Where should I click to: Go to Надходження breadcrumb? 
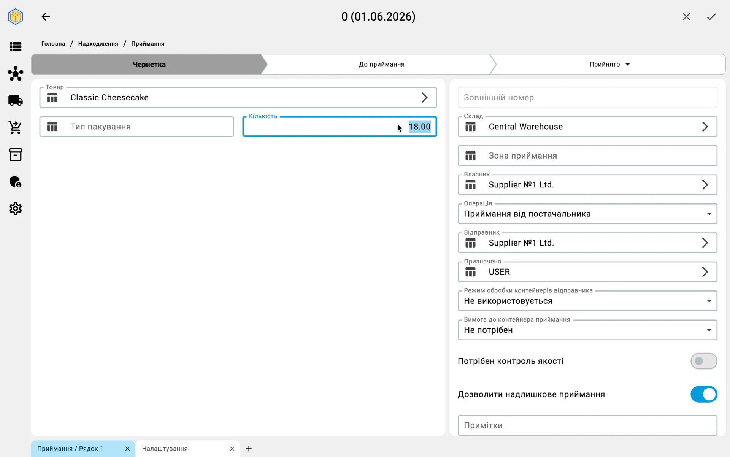pyautogui.click(x=98, y=44)
